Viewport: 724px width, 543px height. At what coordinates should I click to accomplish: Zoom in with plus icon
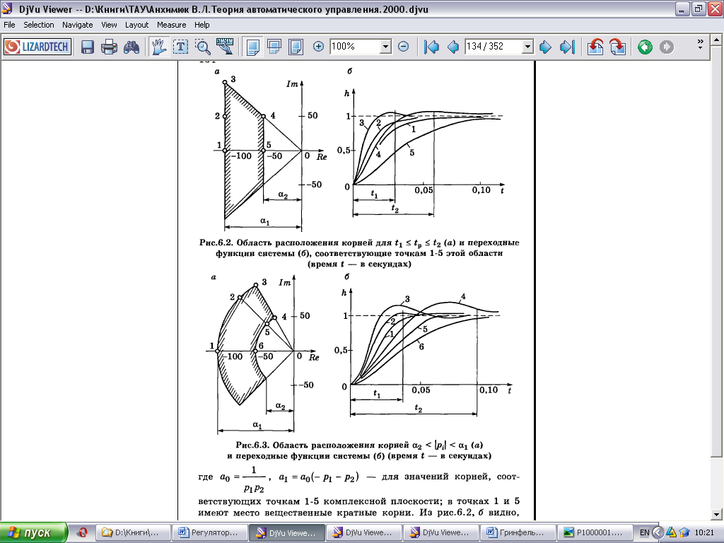(x=318, y=47)
